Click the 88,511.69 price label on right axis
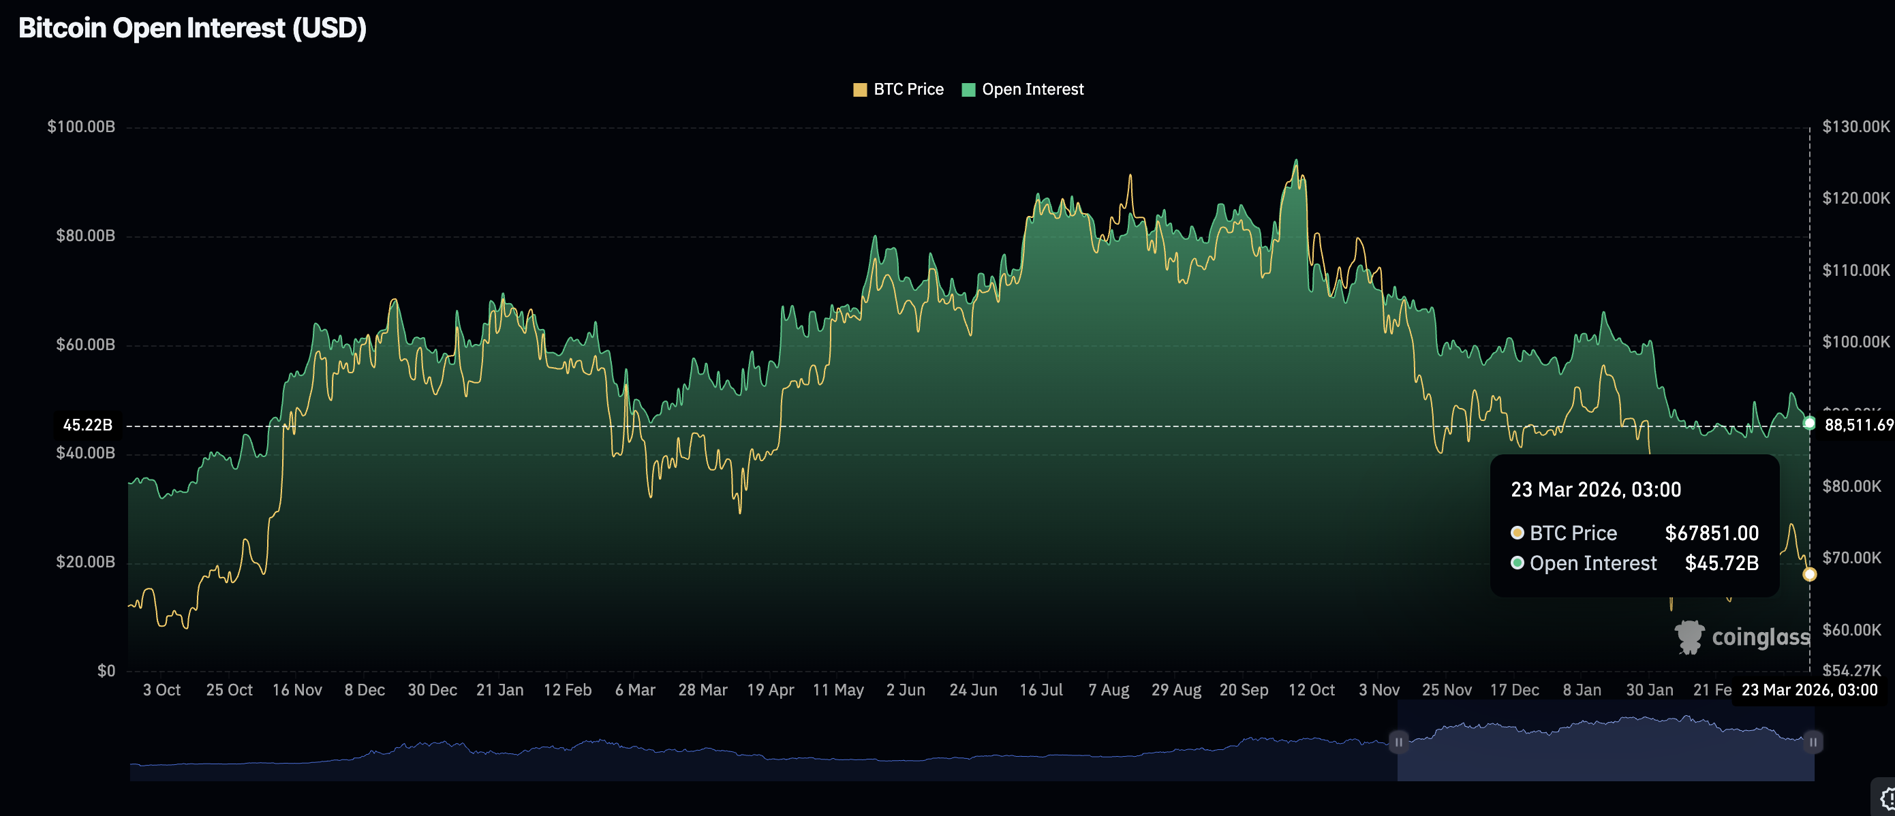 1858,425
